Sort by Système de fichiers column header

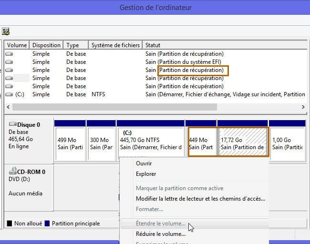[x=115, y=45]
